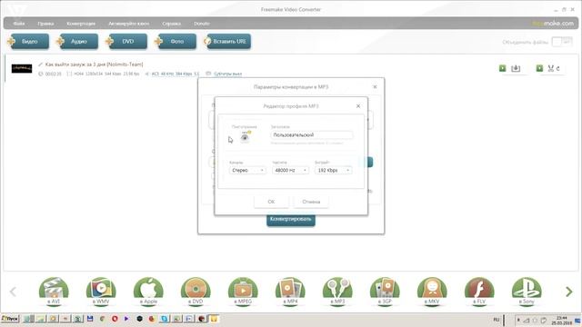Add photos with Фото button
Viewport: 582px width, 327px height.
click(176, 42)
